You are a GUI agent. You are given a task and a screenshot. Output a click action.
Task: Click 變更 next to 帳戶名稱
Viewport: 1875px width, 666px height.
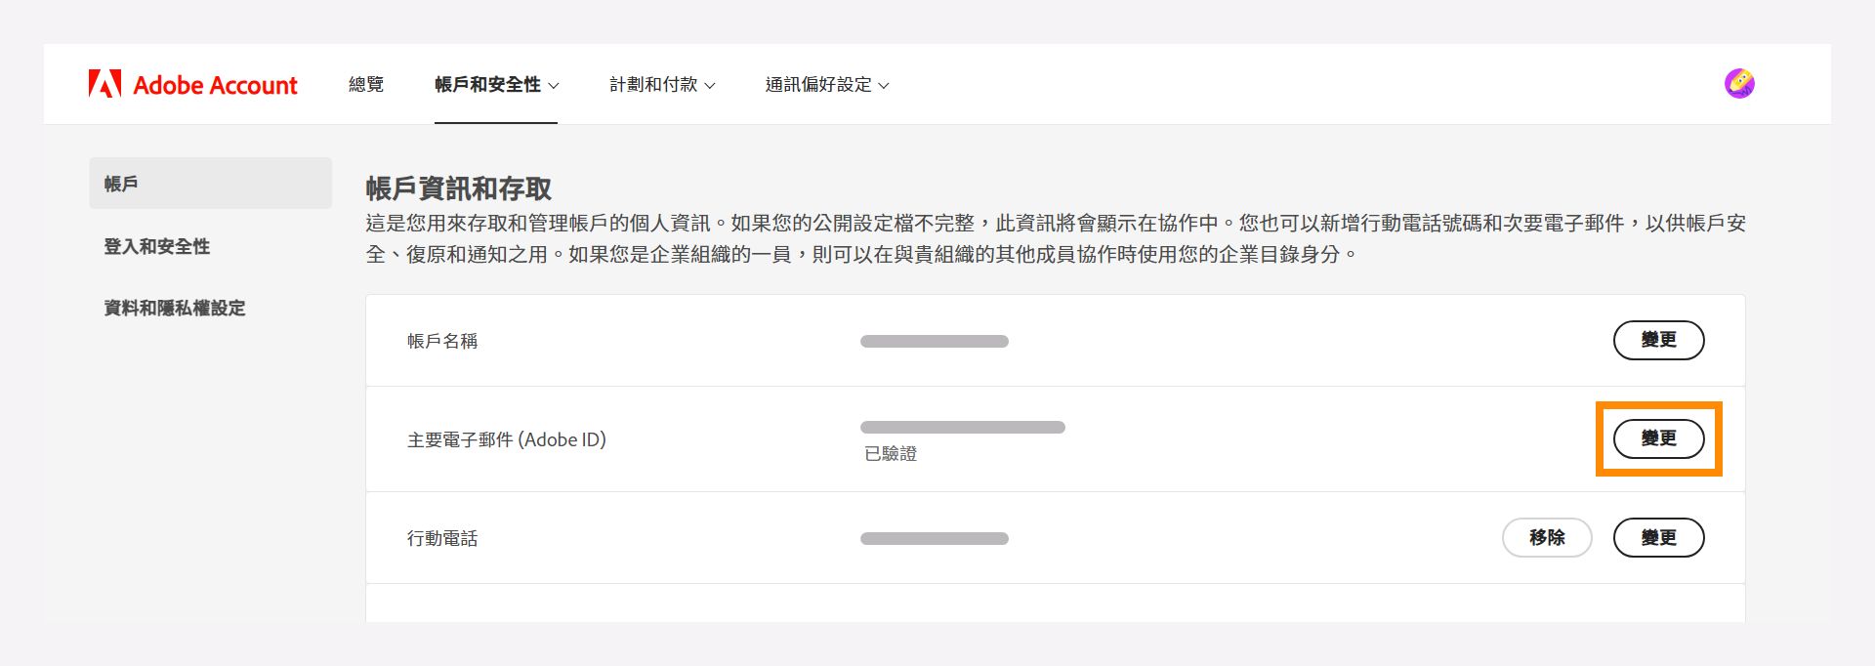1658,340
